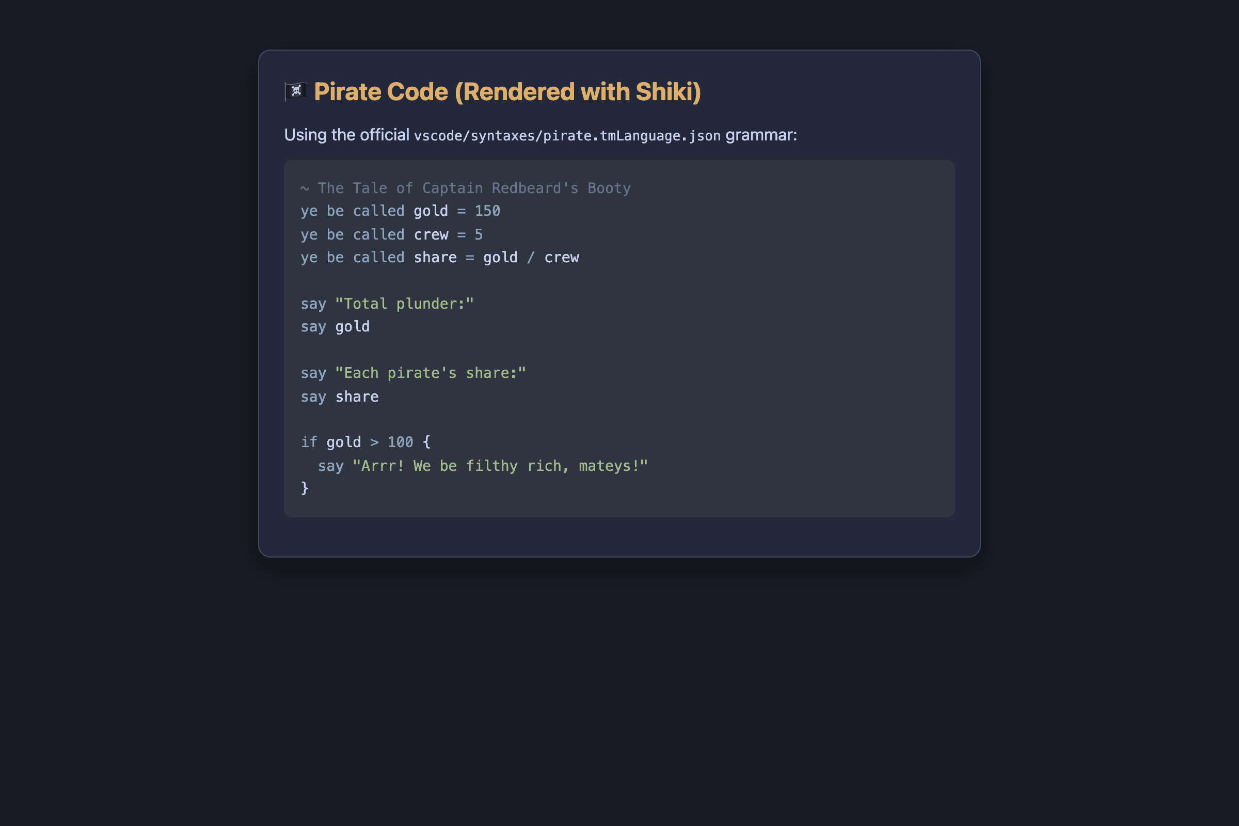Click the Captain Redbeard's Booty comment line
This screenshot has width=1239, height=826.
[466, 188]
